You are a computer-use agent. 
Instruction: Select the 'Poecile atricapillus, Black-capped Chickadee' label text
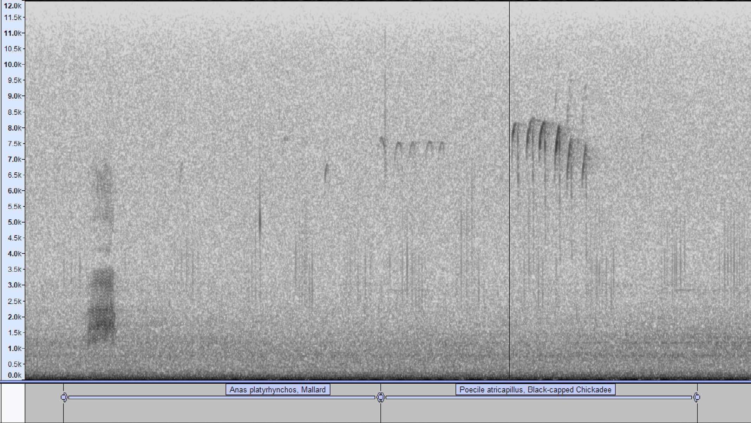[x=535, y=390]
